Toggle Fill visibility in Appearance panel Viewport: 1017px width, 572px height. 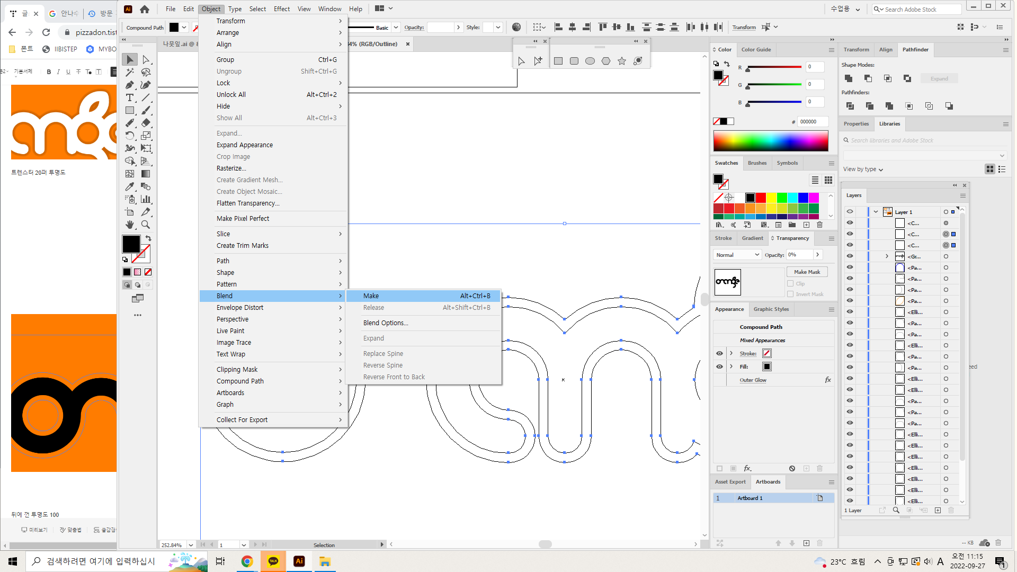719,367
